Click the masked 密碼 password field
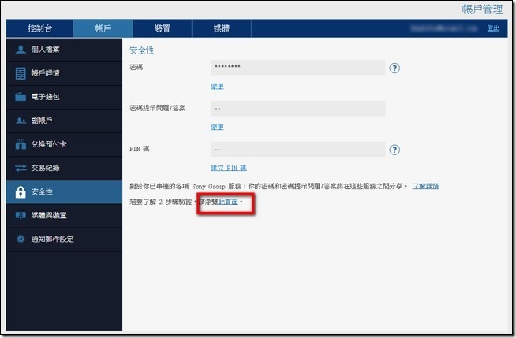The image size is (516, 338). click(297, 67)
